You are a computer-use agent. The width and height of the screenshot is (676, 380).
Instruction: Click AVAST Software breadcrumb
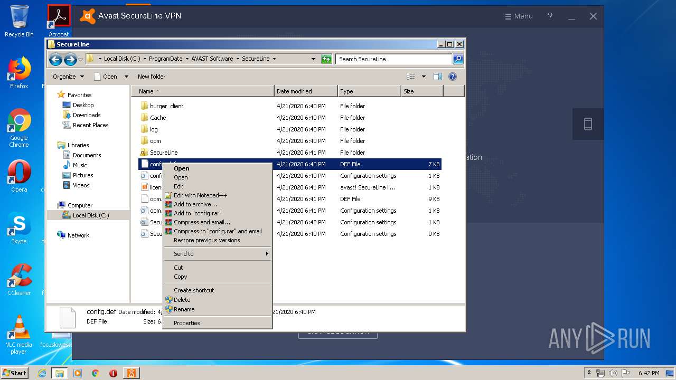[x=212, y=59]
